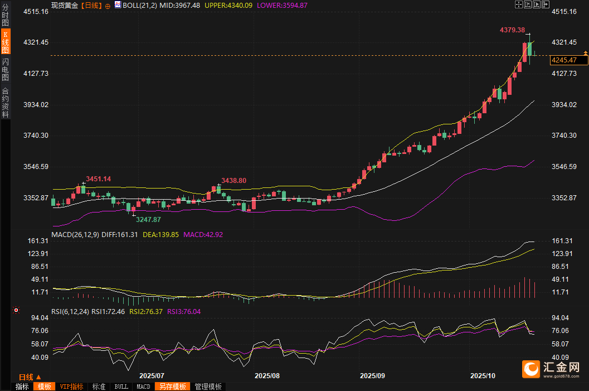Select the BULL template
This screenshot has width=589, height=391.
[121, 387]
